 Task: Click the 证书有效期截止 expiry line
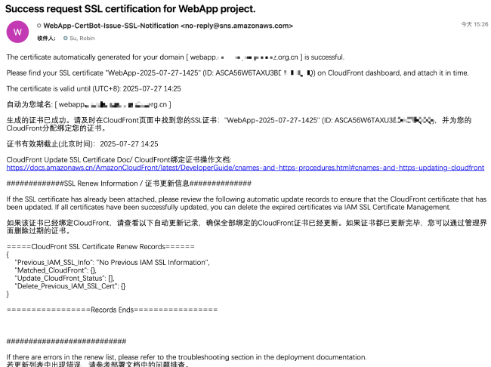(x=82, y=143)
